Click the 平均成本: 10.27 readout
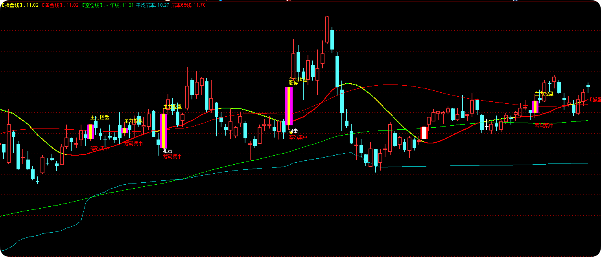 coord(153,5)
